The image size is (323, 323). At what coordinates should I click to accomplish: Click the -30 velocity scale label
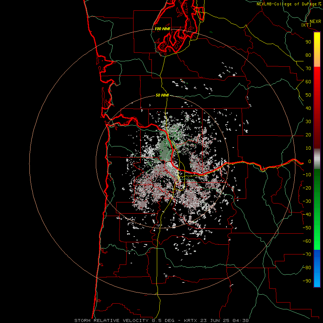click(307, 201)
